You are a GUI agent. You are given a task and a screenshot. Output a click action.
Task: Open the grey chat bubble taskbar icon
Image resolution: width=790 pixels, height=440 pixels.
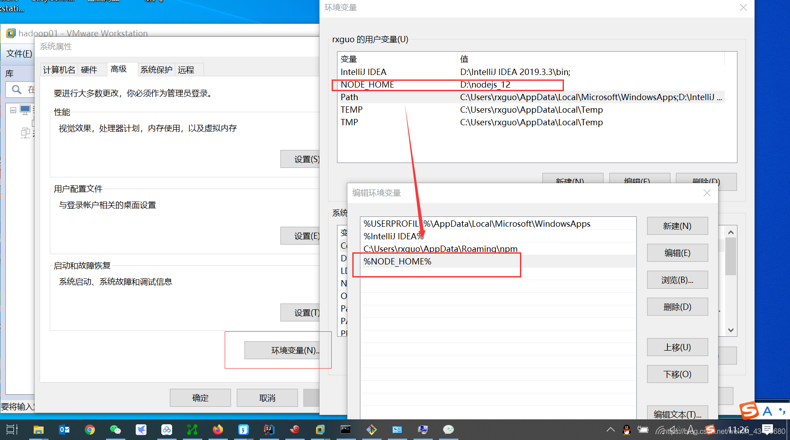(448, 430)
